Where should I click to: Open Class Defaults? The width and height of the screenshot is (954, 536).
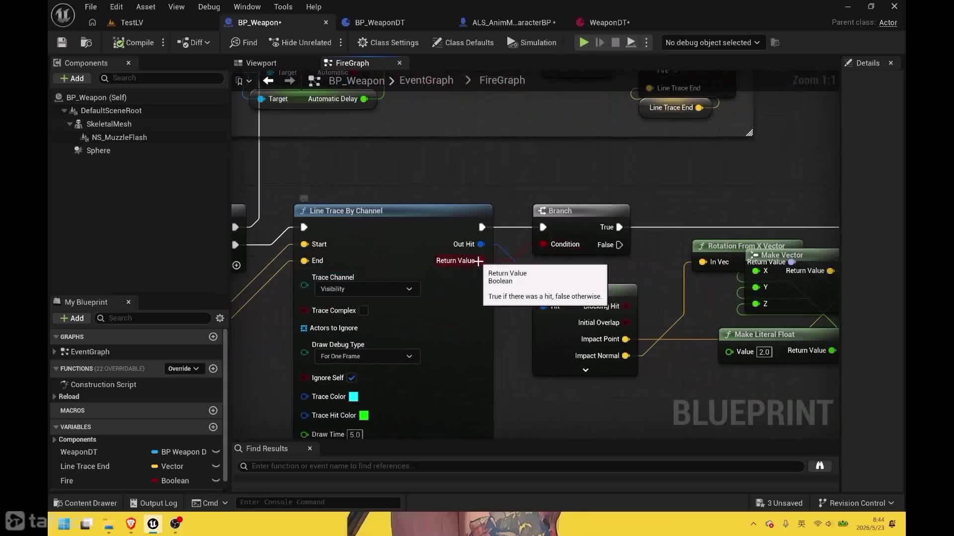463,43
